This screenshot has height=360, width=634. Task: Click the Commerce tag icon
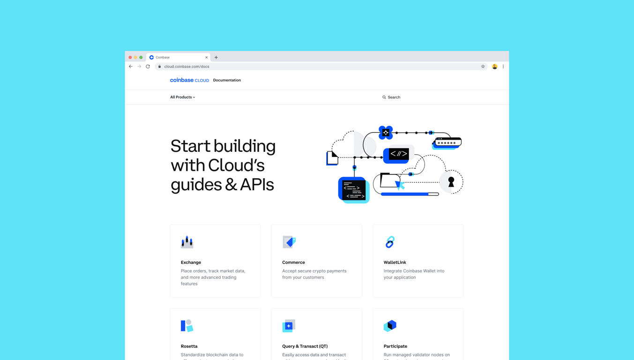289,242
